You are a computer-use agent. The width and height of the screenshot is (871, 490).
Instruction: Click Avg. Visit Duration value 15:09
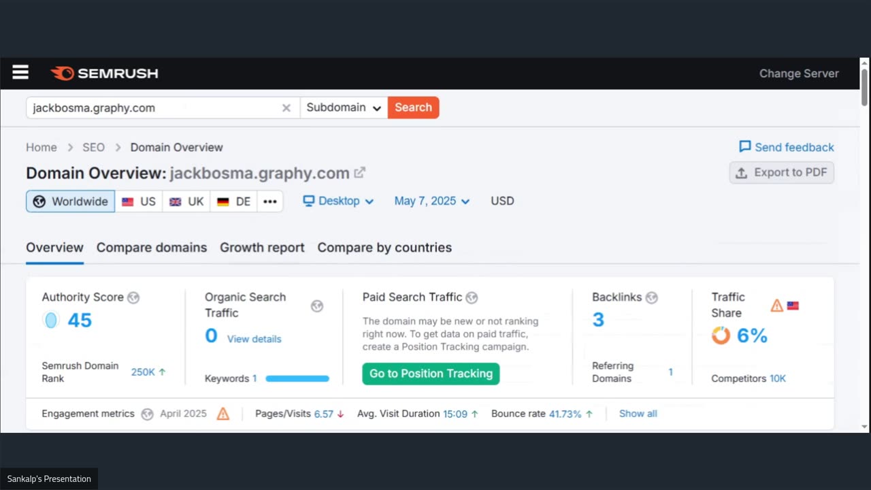455,414
